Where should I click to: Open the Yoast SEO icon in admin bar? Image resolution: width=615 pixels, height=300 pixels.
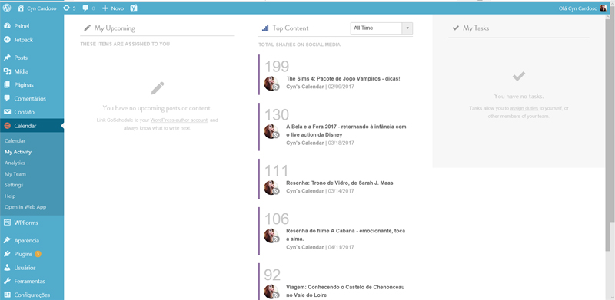tap(134, 8)
